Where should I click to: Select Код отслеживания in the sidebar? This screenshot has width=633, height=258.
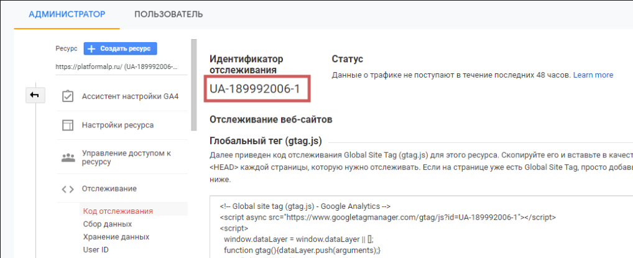pyautogui.click(x=118, y=211)
